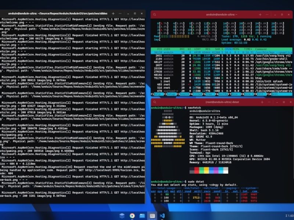Click F8 Nice+ in htop footer
Viewport: 294px width, 220px height.
(x=247, y=94)
